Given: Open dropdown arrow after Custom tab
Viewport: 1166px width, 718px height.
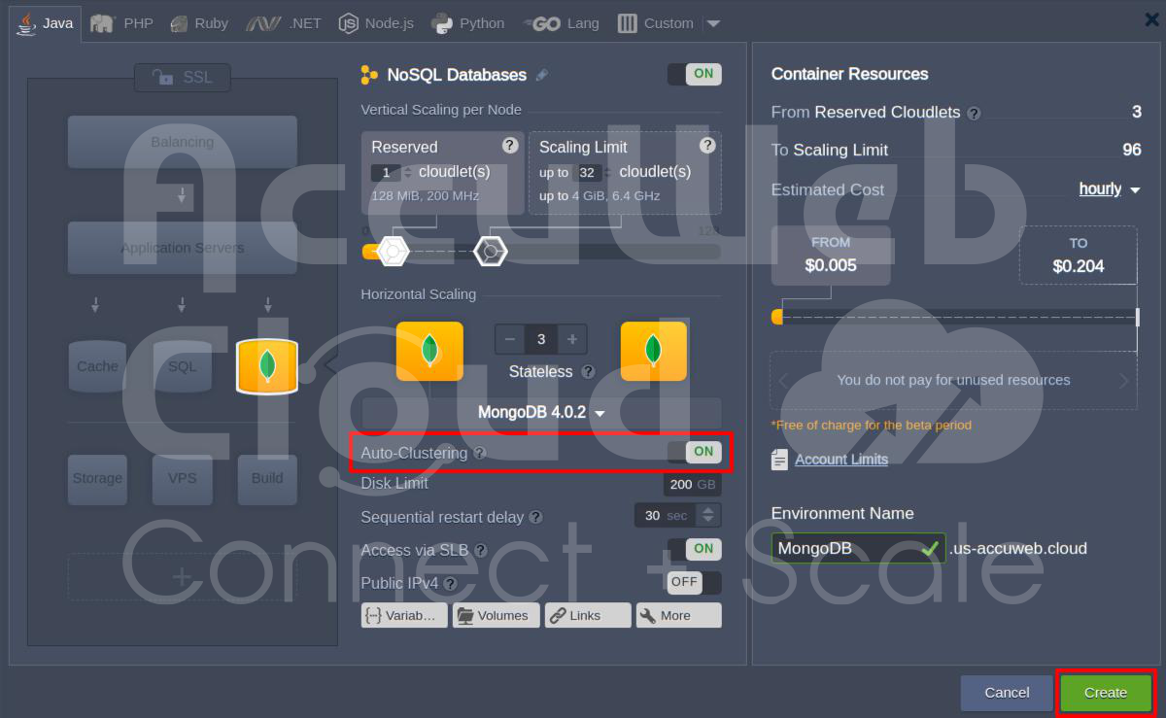Looking at the screenshot, I should pyautogui.click(x=713, y=23).
